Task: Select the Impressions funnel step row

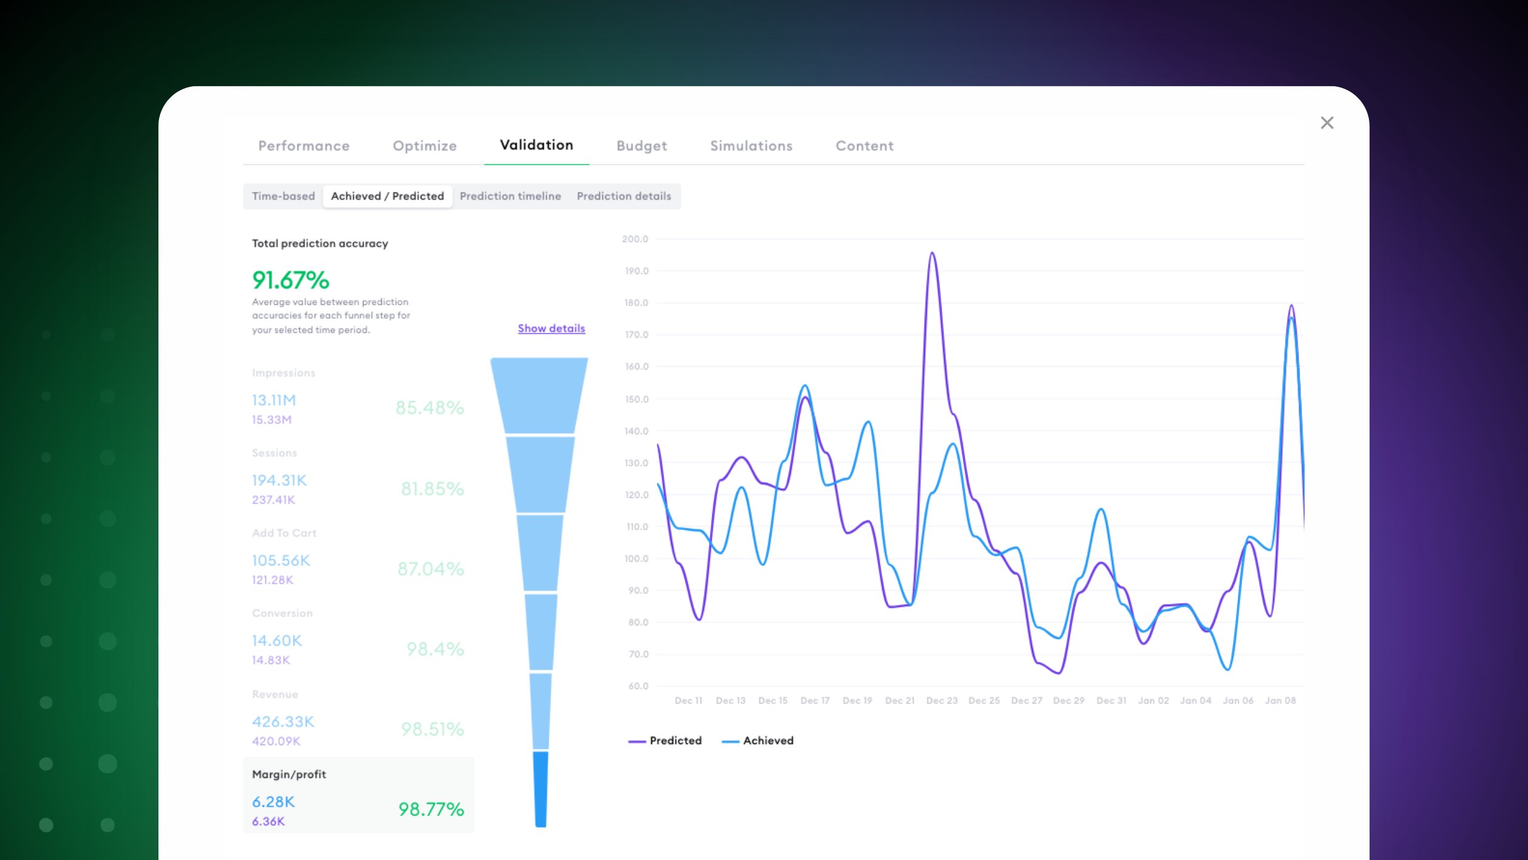Action: coord(358,398)
